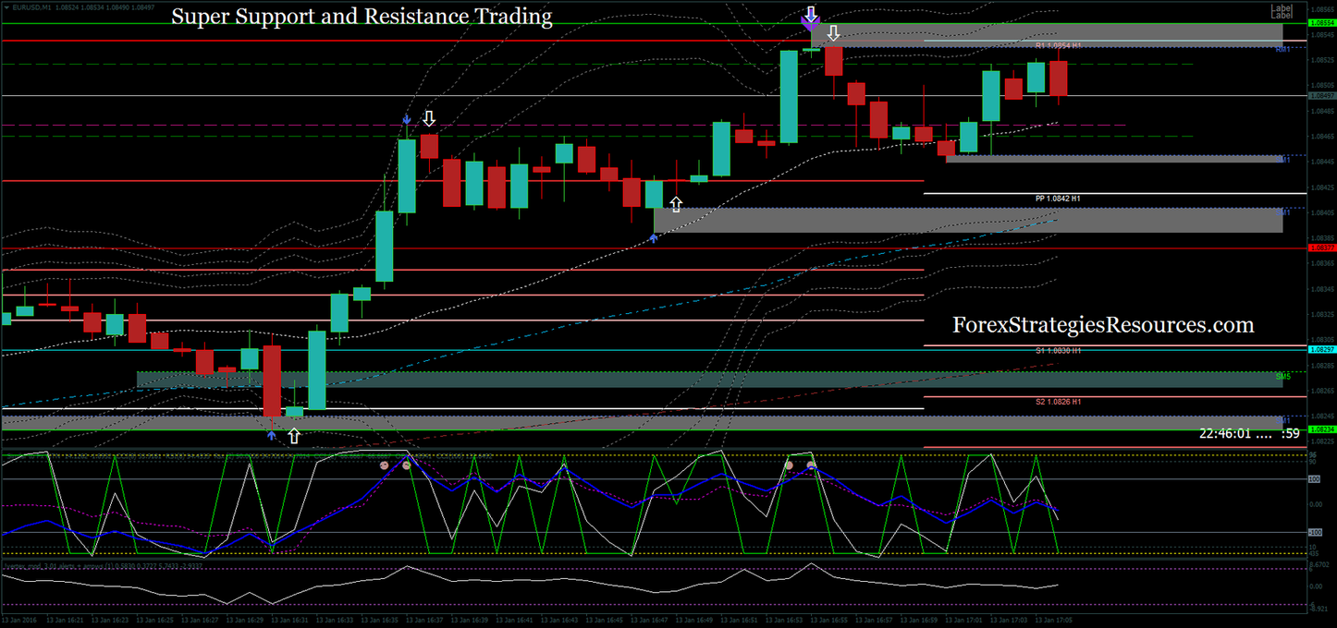Click the white down arrow above the 16:37 candle

(x=429, y=118)
